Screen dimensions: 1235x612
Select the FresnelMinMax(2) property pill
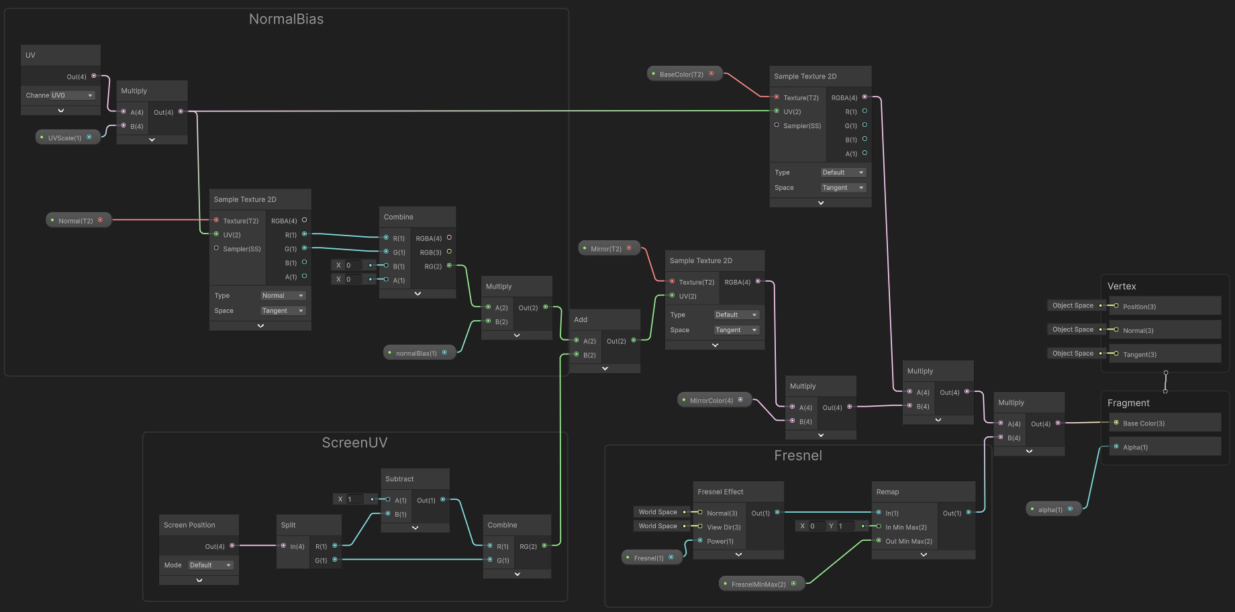760,584
